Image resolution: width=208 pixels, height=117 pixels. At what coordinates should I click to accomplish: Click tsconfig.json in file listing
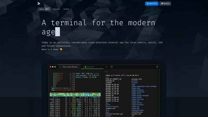(x=137, y=112)
